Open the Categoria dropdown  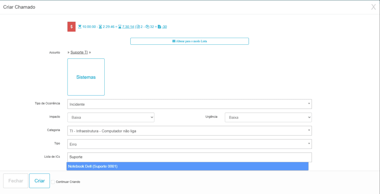[x=190, y=131]
